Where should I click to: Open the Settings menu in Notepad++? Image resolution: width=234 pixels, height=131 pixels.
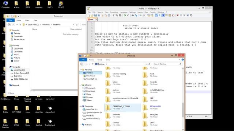point(132,12)
